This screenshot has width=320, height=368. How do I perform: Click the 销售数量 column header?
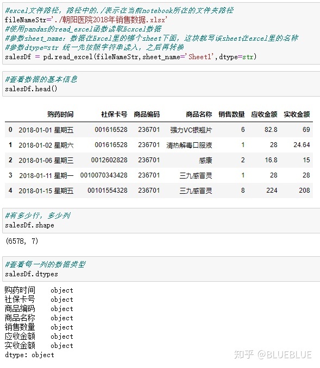pyautogui.click(x=231, y=115)
